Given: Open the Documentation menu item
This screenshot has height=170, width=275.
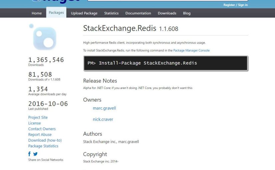Looking at the screenshot, I should pos(138,13).
